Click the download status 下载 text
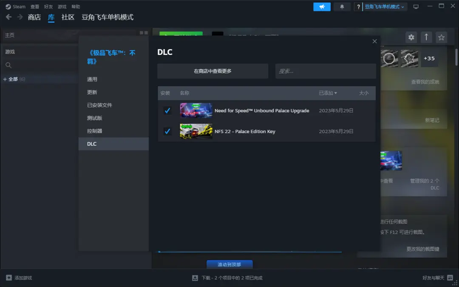This screenshot has width=459, height=287. coord(232,278)
